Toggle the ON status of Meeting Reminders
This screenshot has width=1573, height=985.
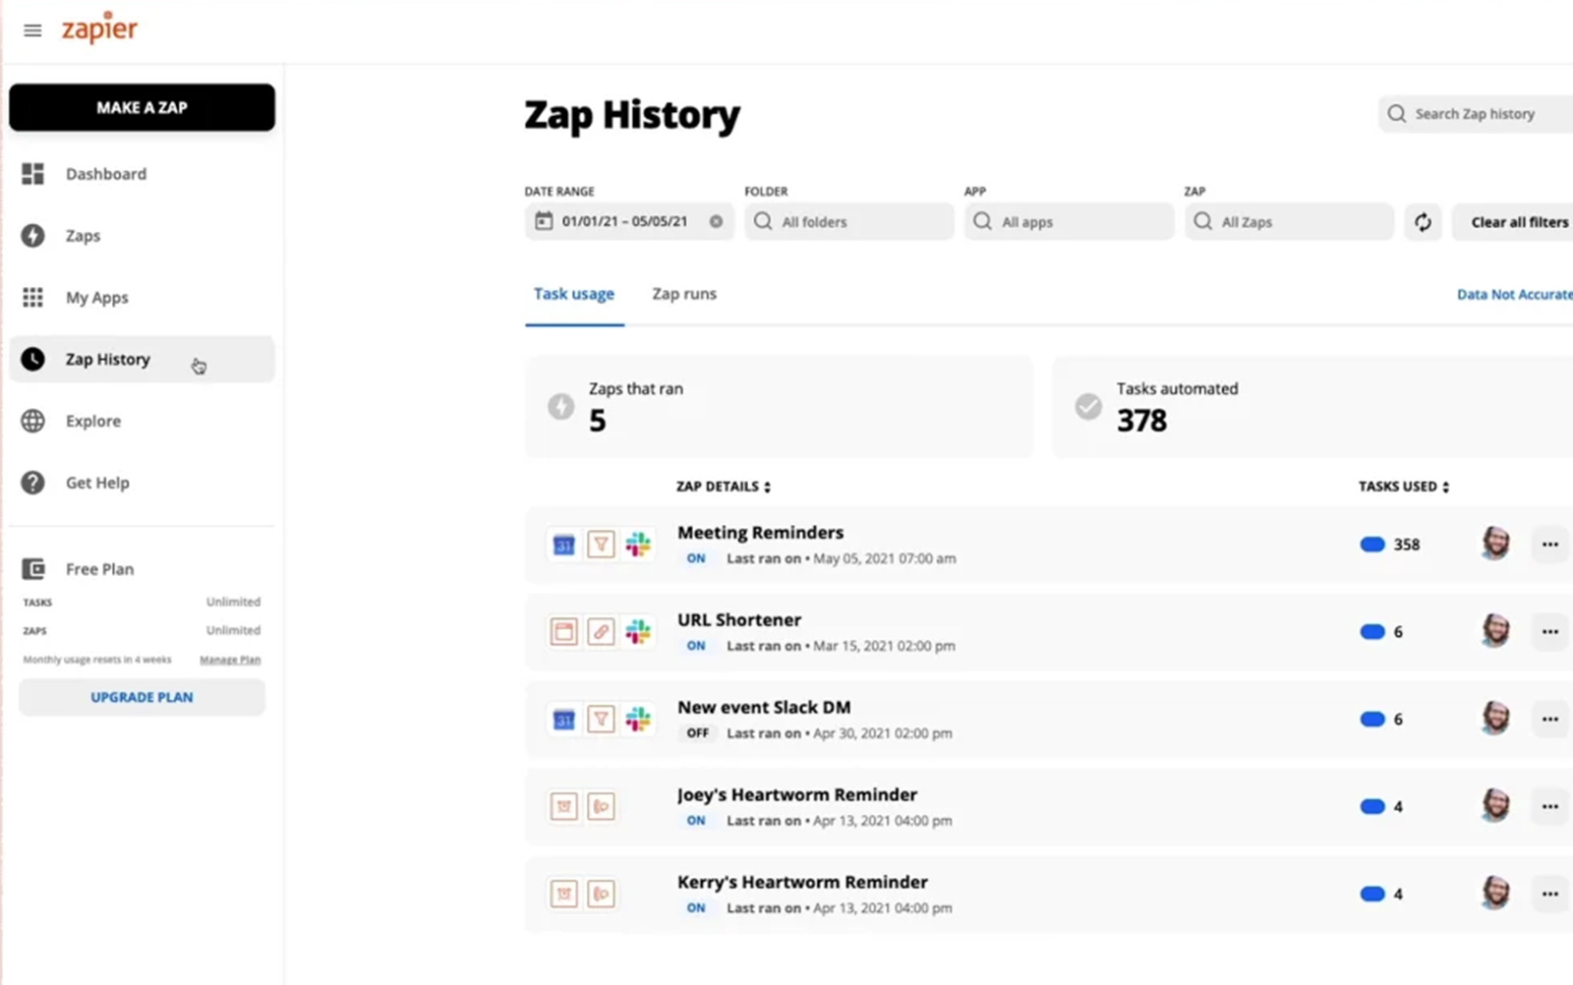(x=696, y=558)
